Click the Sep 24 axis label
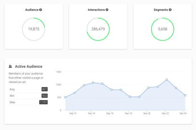This screenshot has width=196, height=130. 183,113
